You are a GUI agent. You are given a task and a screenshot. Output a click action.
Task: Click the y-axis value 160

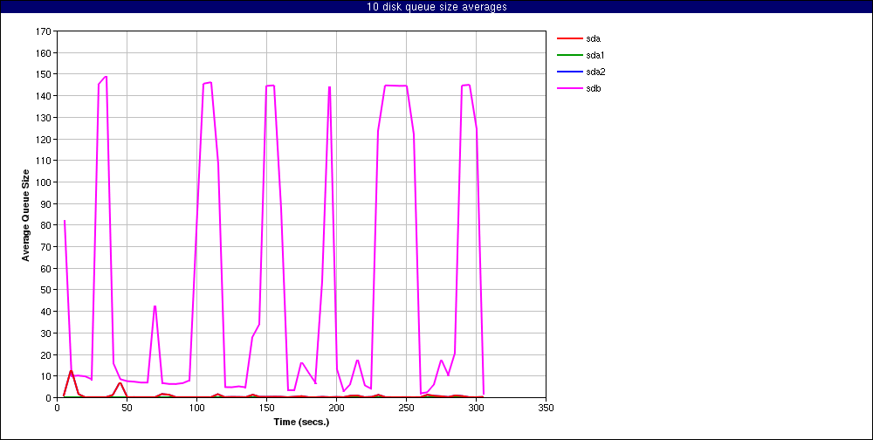[x=44, y=53]
